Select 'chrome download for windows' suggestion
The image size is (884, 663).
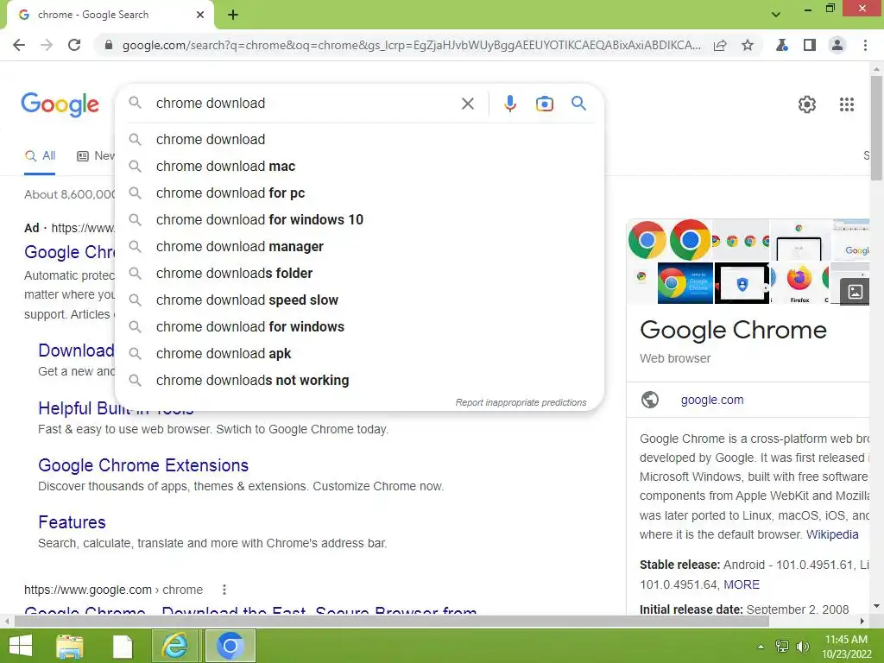pos(359,327)
